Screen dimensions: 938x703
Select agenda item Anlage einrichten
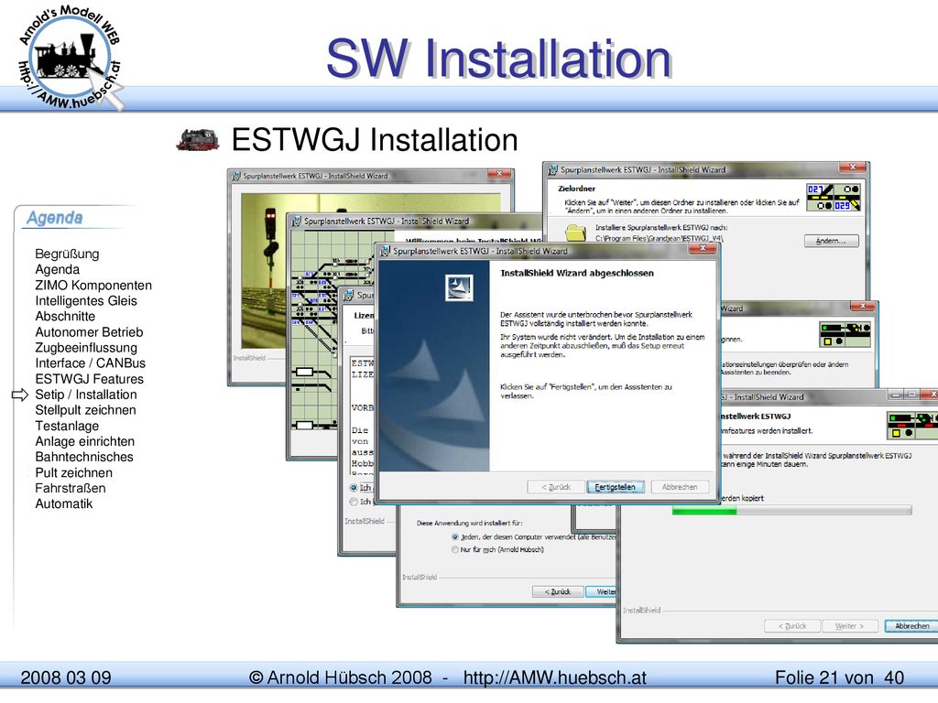tap(85, 441)
